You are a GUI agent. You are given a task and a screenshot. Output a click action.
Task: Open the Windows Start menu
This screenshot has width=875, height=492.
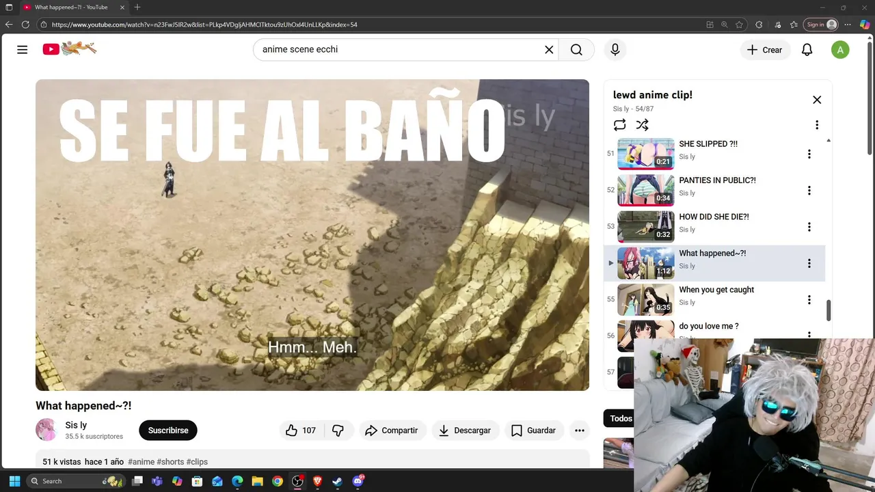[14, 481]
